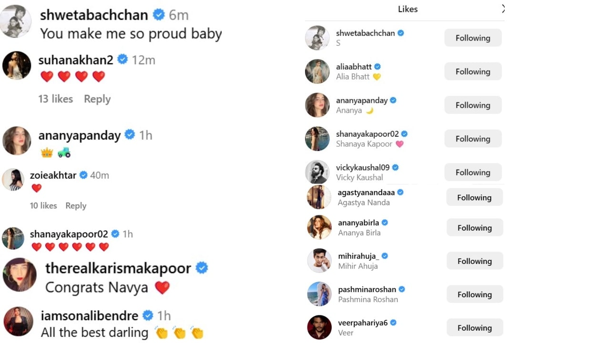This screenshot has width=610, height=343.
Task: Open the 13 likes list
Action: 55,99
